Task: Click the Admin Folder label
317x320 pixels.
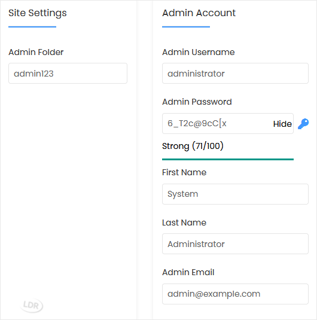Action: (36, 52)
